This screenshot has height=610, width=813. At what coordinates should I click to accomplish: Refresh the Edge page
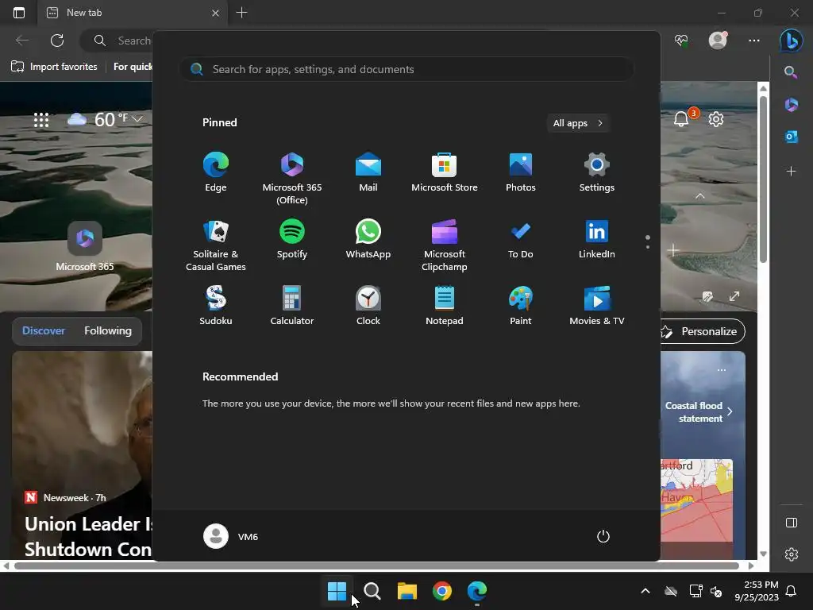[x=57, y=41]
